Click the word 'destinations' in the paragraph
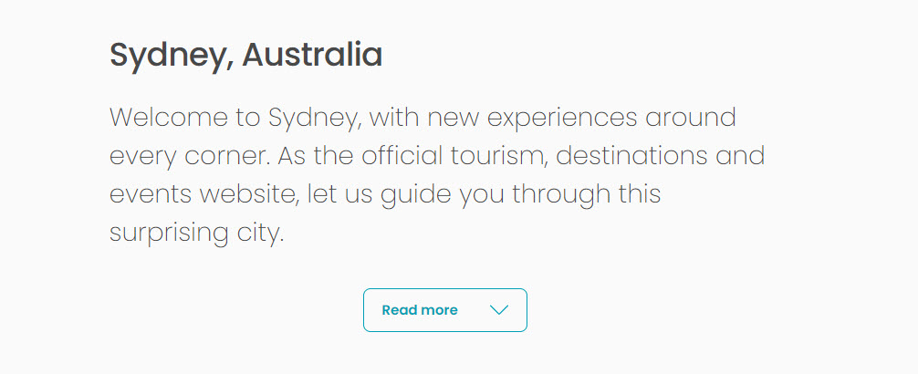Screen dimensions: 918x374 coord(631,156)
